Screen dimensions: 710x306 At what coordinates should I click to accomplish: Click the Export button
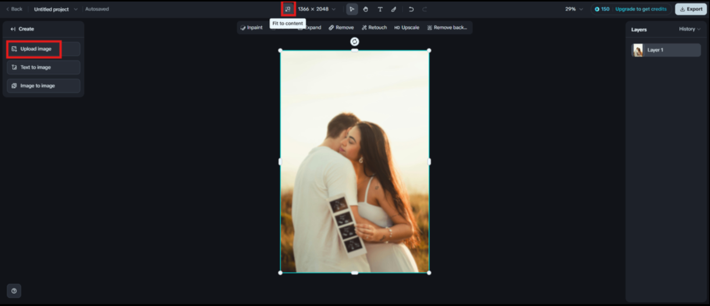coord(691,9)
